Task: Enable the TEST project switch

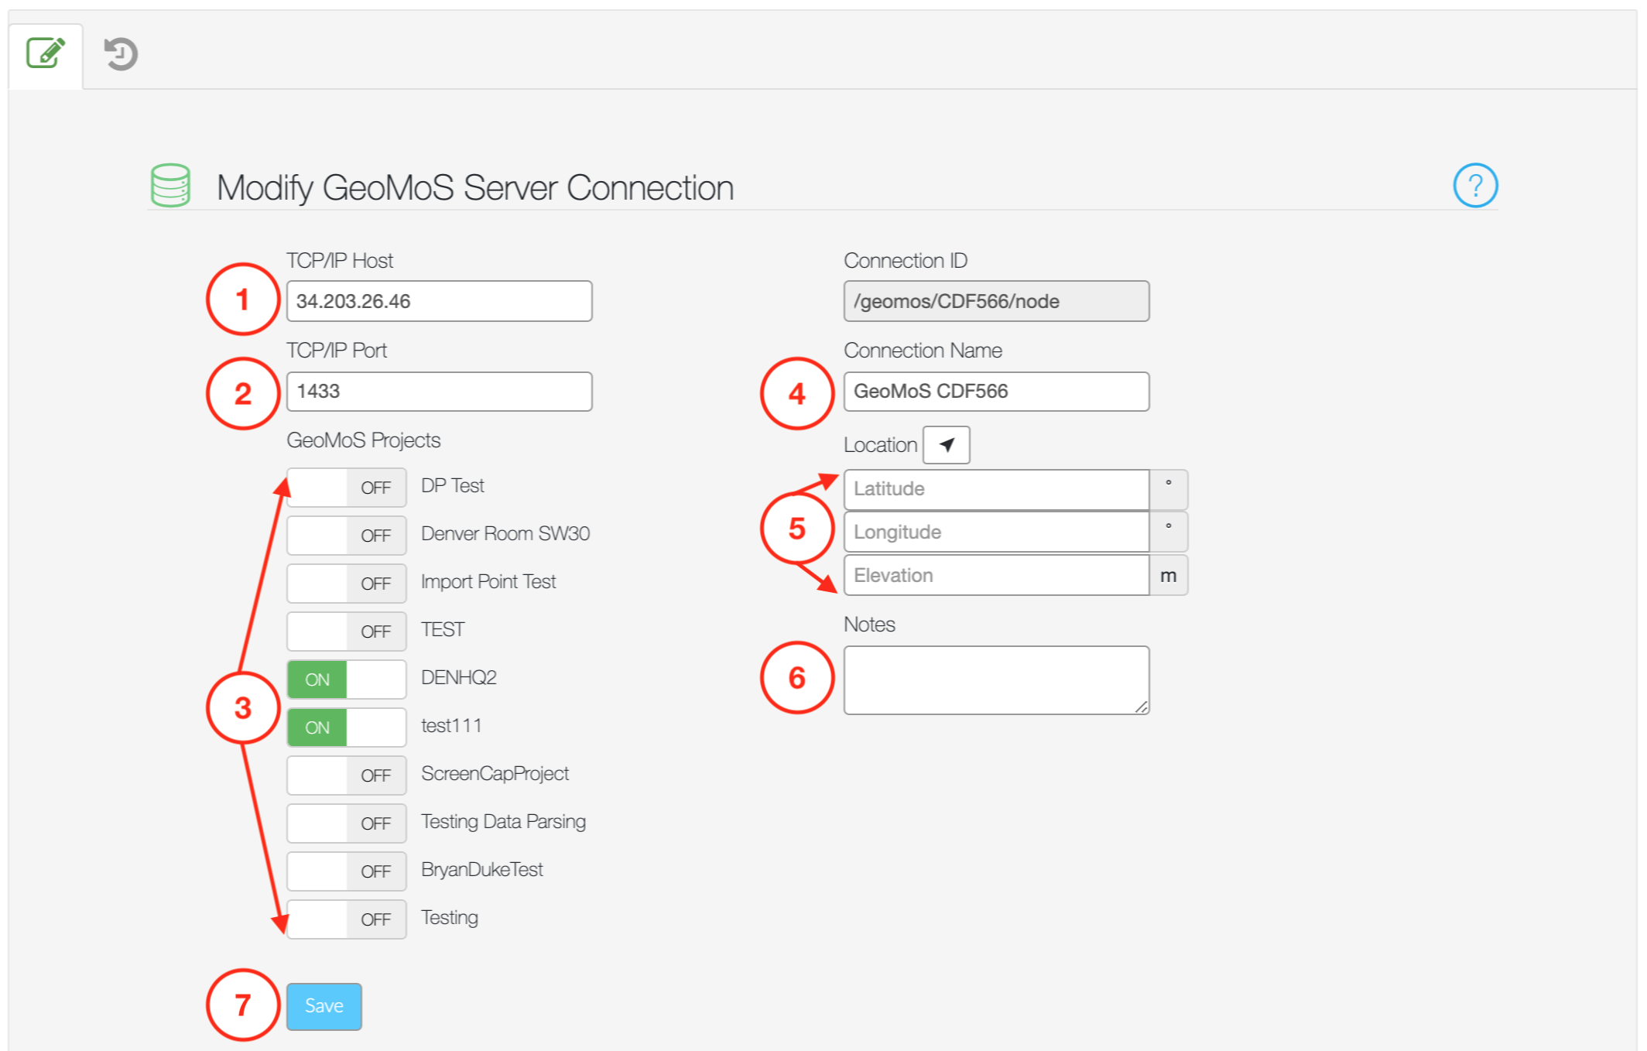Action: (x=347, y=632)
